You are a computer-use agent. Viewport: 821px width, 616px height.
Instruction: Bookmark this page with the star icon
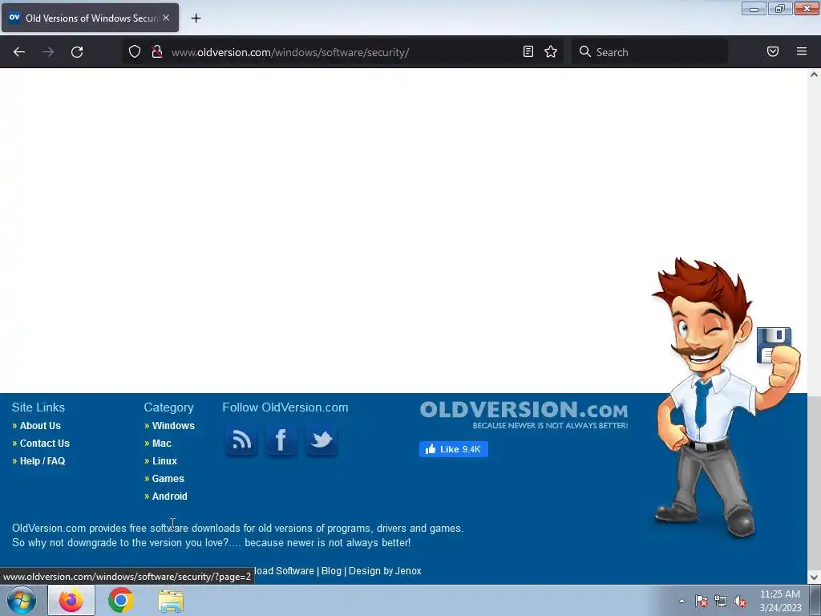click(x=551, y=51)
